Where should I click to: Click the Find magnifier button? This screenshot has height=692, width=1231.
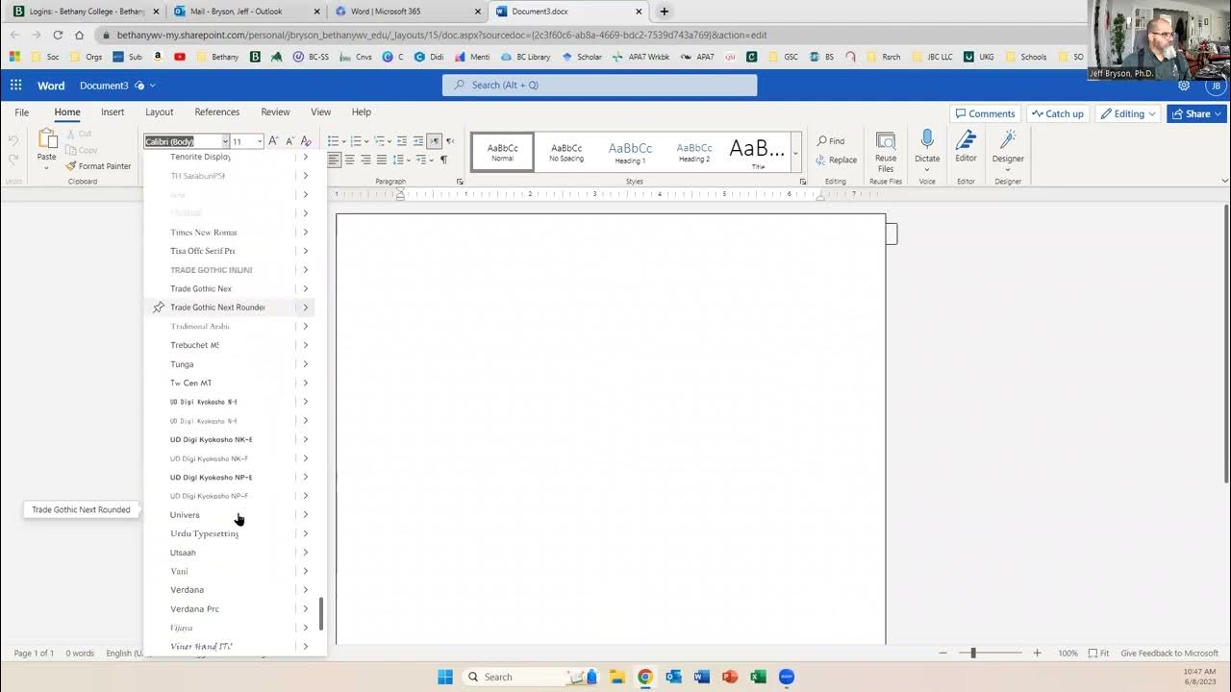pyautogui.click(x=830, y=141)
